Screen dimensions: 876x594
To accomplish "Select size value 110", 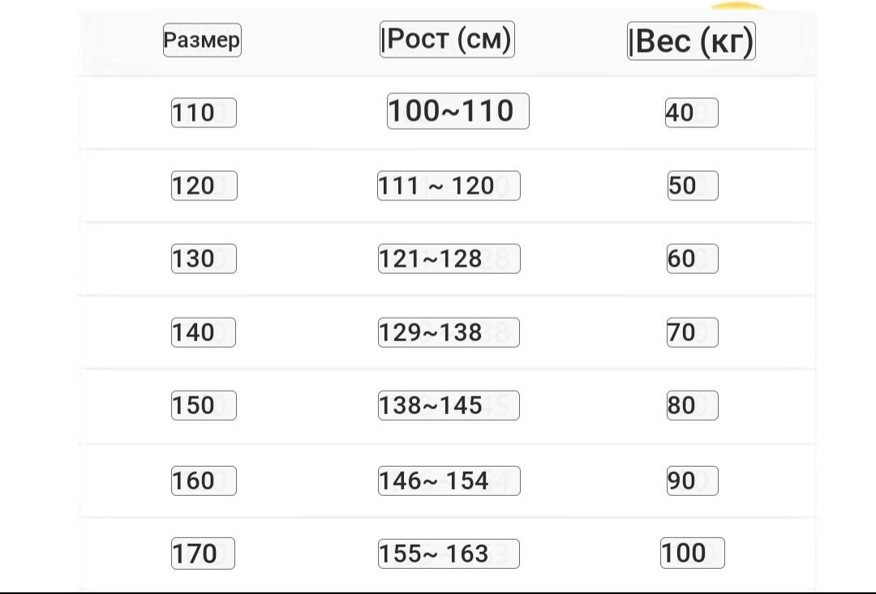I will [x=204, y=113].
